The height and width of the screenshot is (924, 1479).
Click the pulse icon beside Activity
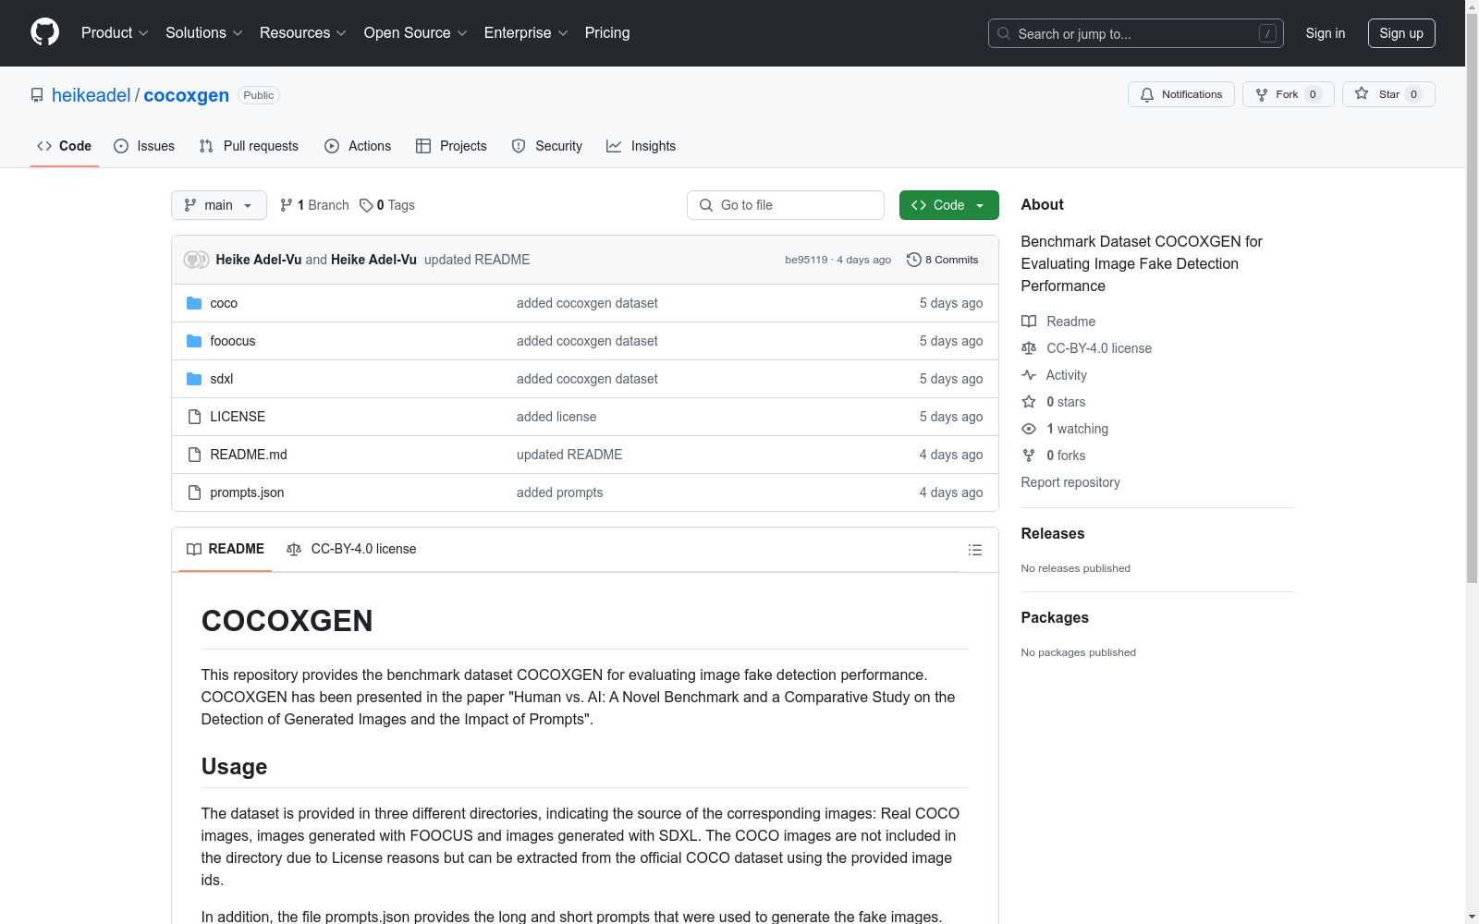click(1029, 375)
